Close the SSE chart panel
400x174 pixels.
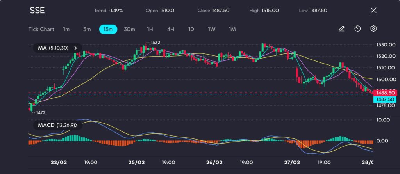pos(373,11)
